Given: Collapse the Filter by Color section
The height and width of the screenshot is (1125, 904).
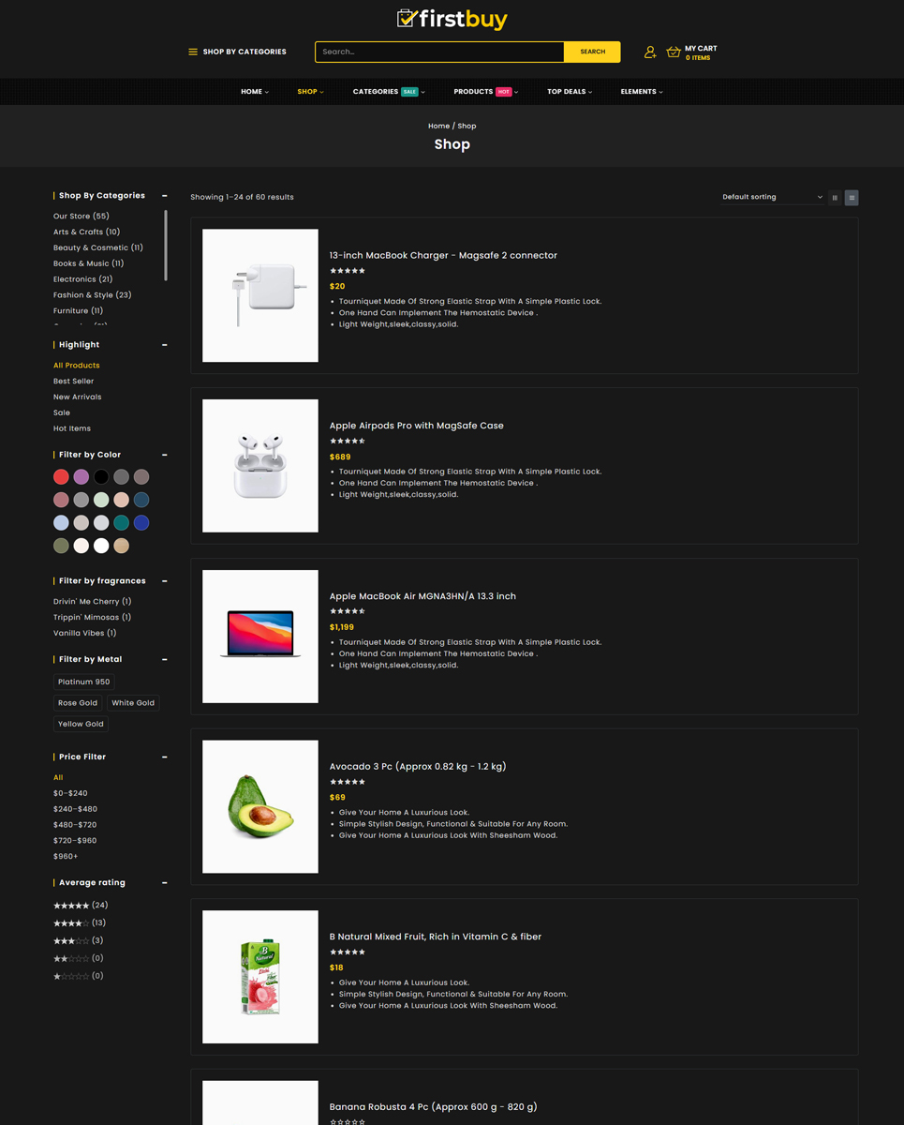Looking at the screenshot, I should [x=165, y=455].
